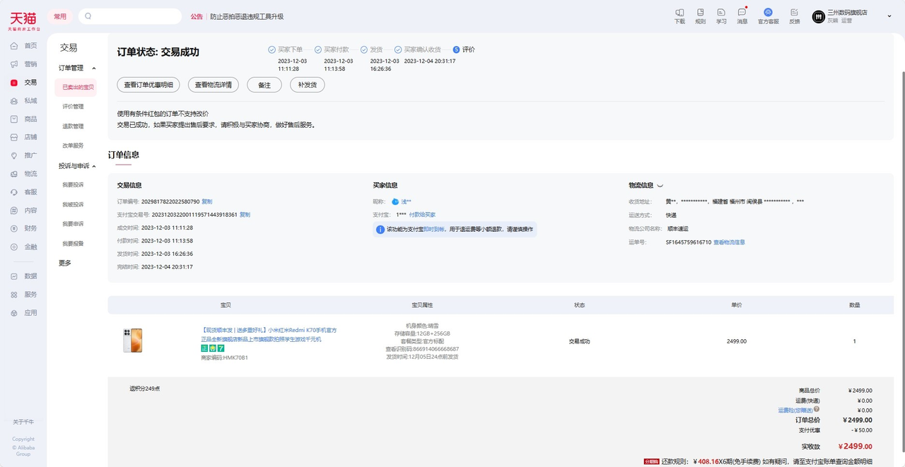Viewport: 905px width, 467px height.
Task: Click the help question mark next to 运费险
Action: pyautogui.click(x=817, y=409)
